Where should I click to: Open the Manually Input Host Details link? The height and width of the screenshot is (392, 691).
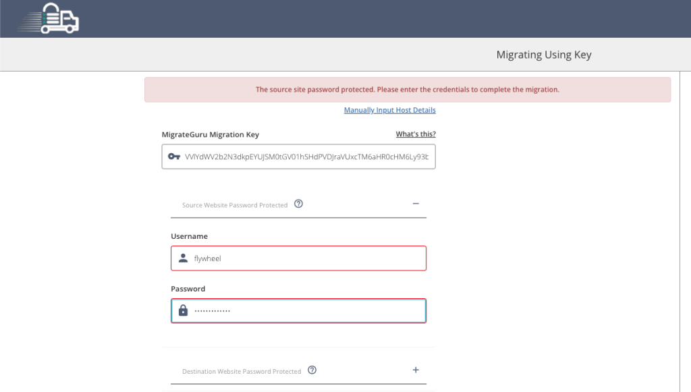[389, 110]
